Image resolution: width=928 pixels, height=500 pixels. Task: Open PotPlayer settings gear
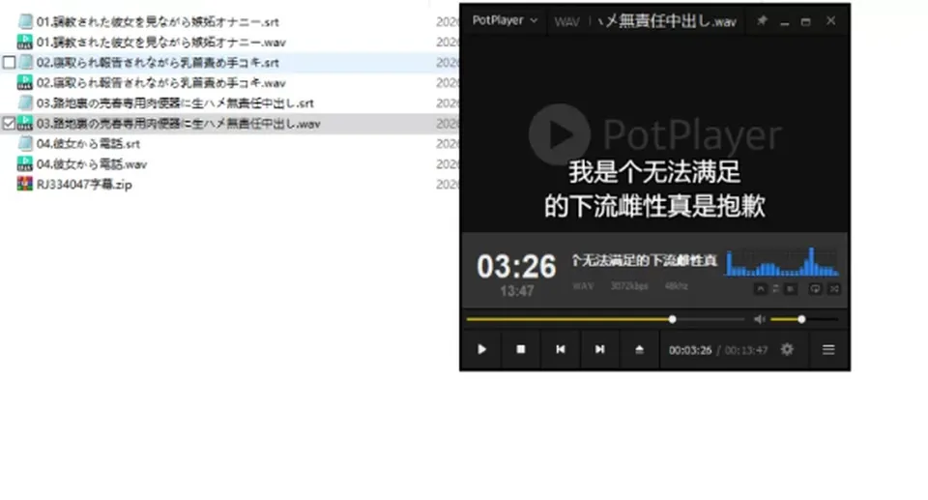(x=787, y=349)
